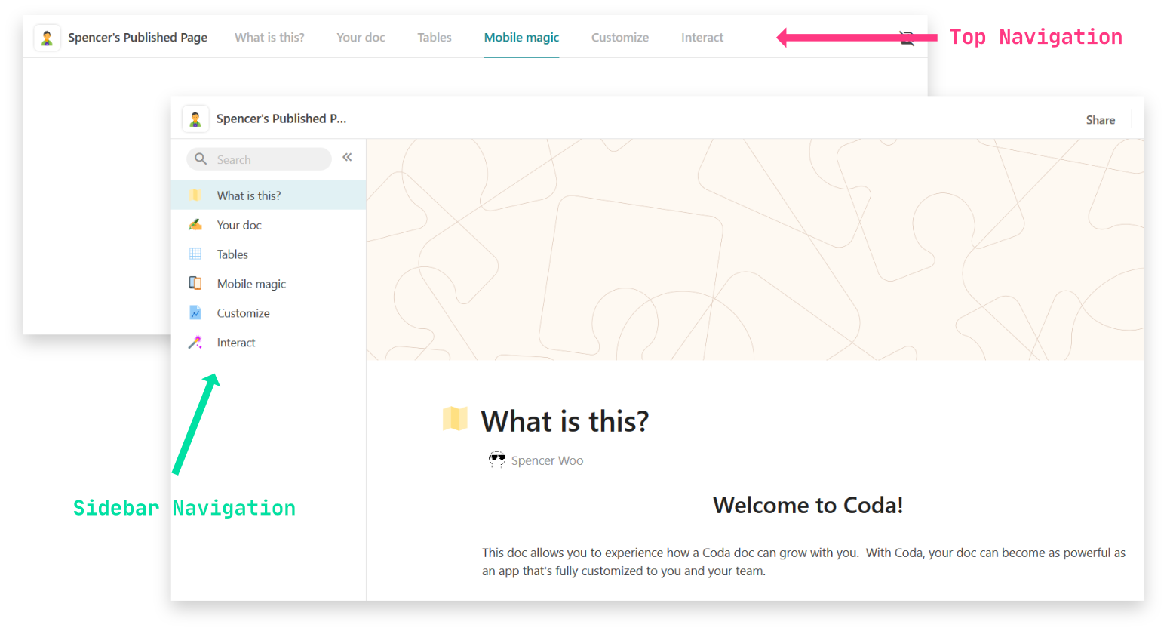Click the doc avatar icon in the top-navigation window

pyautogui.click(x=47, y=38)
